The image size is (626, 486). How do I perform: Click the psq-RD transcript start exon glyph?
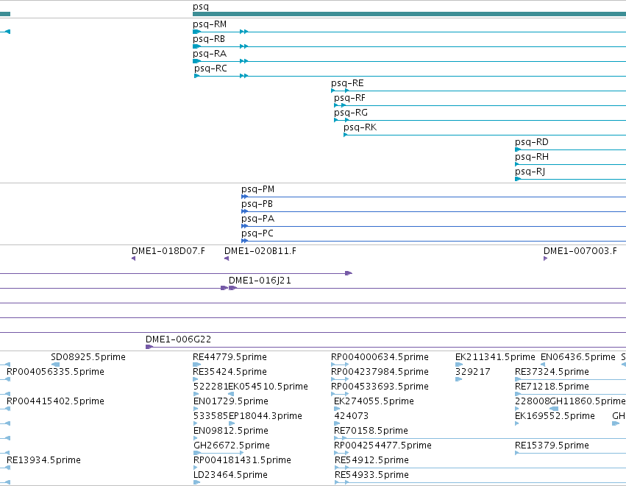tap(518, 150)
